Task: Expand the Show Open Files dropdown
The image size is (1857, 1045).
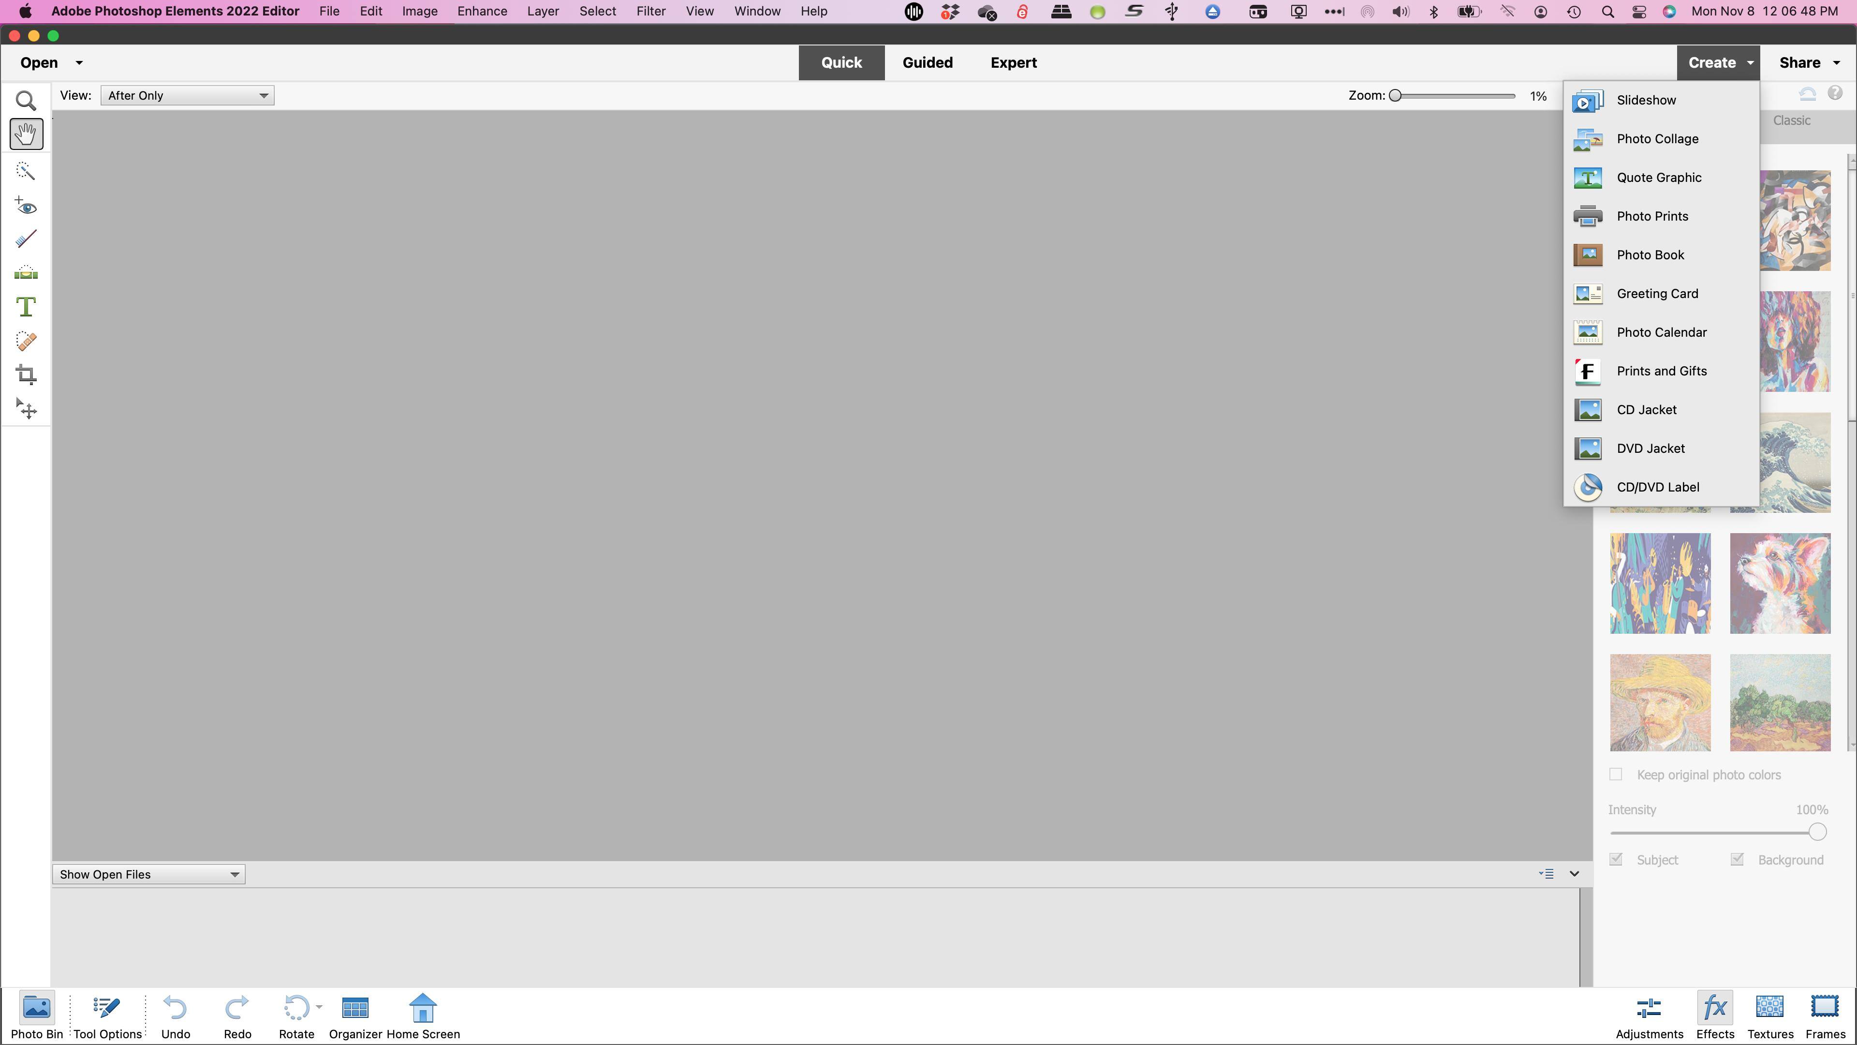Action: pos(148,874)
